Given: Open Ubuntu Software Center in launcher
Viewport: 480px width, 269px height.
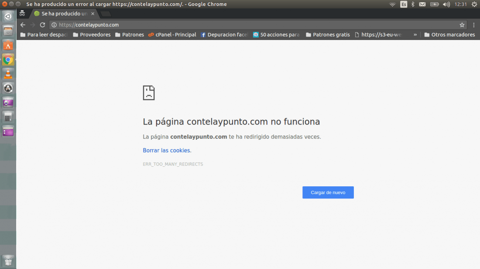Looking at the screenshot, I should click(8, 46).
